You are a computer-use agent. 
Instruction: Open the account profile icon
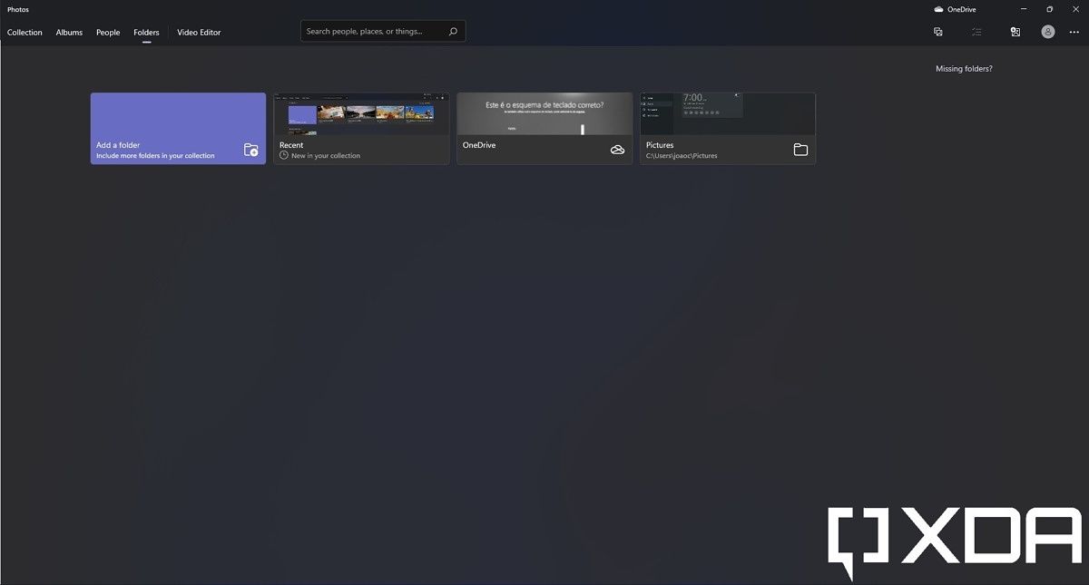point(1048,32)
